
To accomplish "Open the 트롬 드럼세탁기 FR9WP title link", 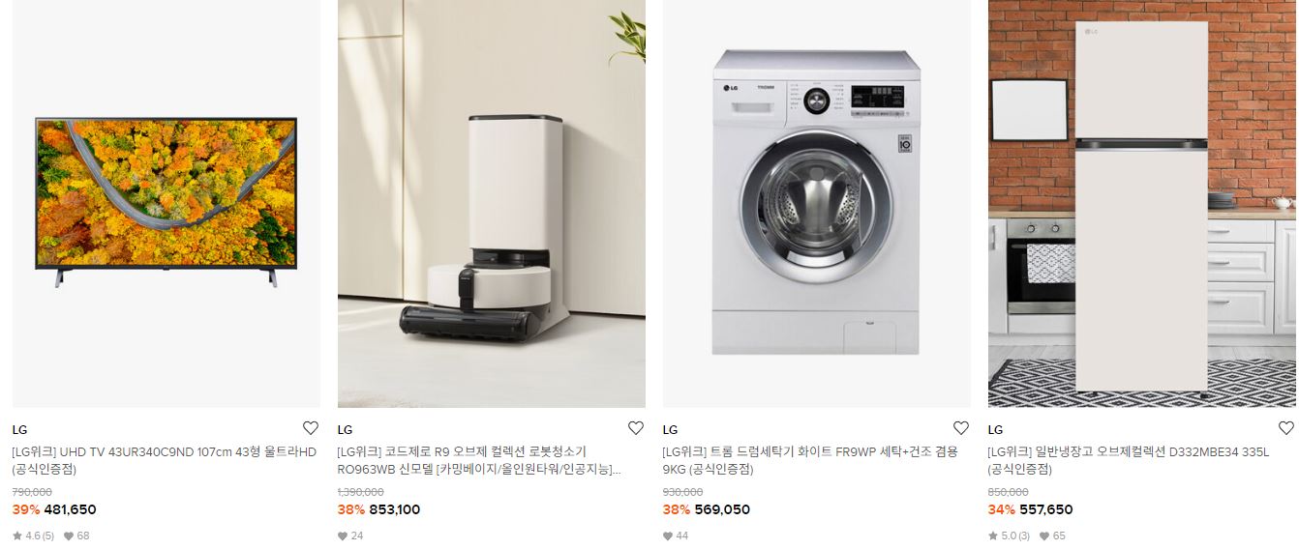I will [810, 460].
